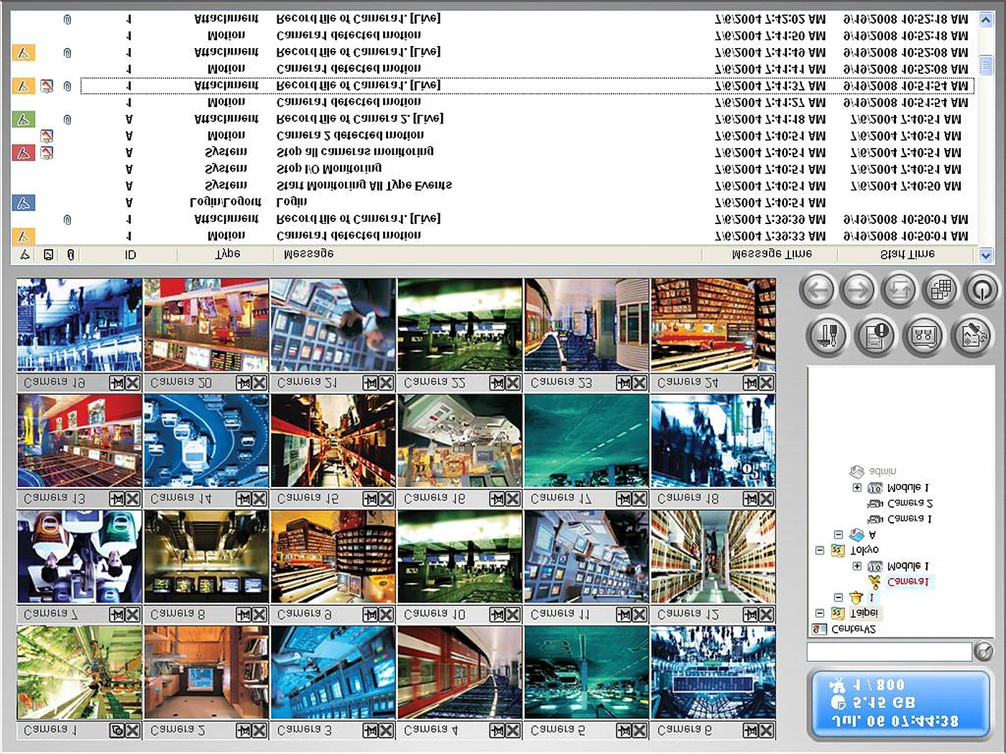The image size is (1006, 754).
Task: Select the Camera 13 video thumbnail
Action: click(80, 441)
